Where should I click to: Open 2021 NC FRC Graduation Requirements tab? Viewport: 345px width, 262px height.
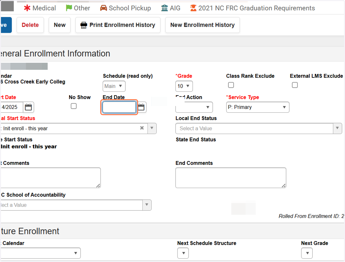(x=253, y=8)
